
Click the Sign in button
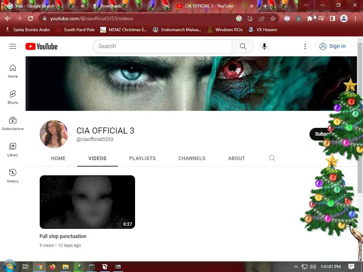coord(333,46)
